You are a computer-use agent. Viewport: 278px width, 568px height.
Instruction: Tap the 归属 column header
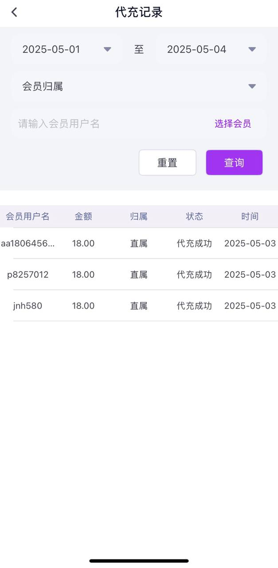pyautogui.click(x=139, y=216)
